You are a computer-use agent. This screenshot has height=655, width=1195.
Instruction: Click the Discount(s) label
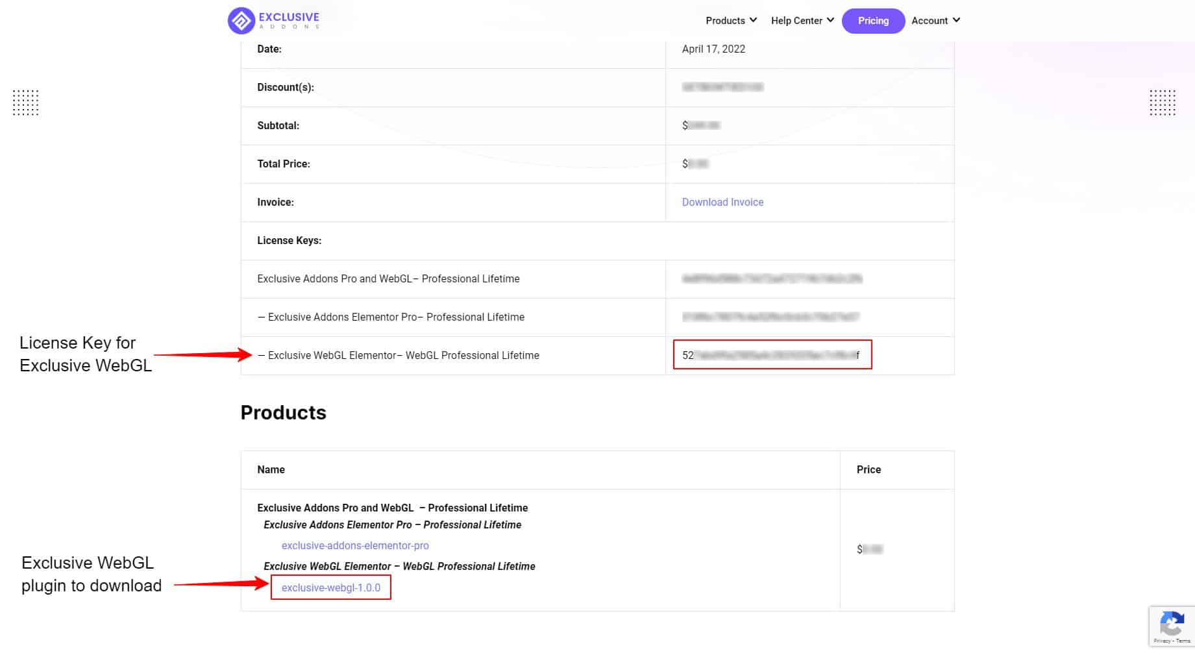[x=286, y=87]
